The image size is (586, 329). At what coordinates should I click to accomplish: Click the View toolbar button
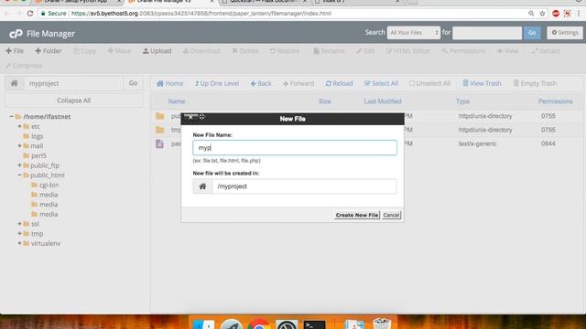(507, 51)
